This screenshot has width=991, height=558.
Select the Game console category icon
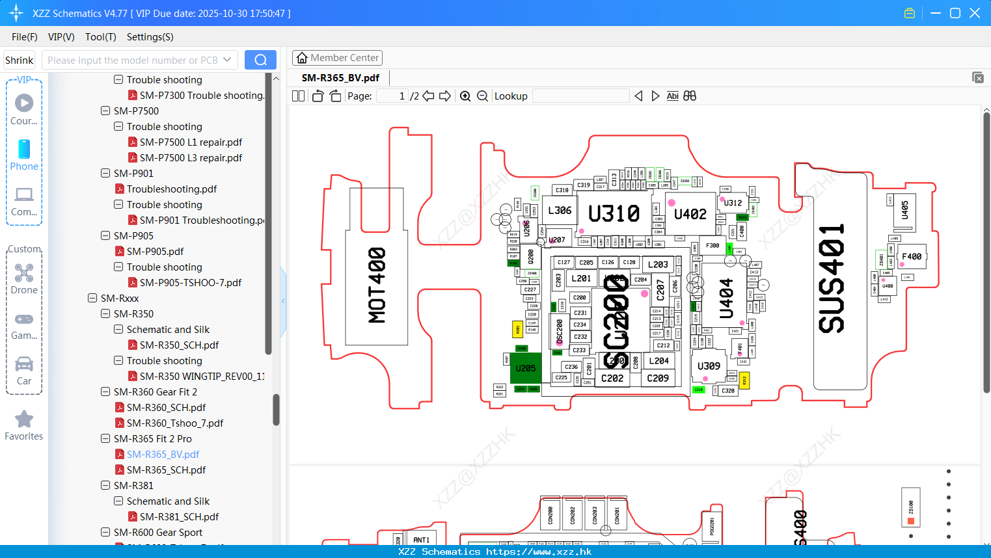coord(24,319)
